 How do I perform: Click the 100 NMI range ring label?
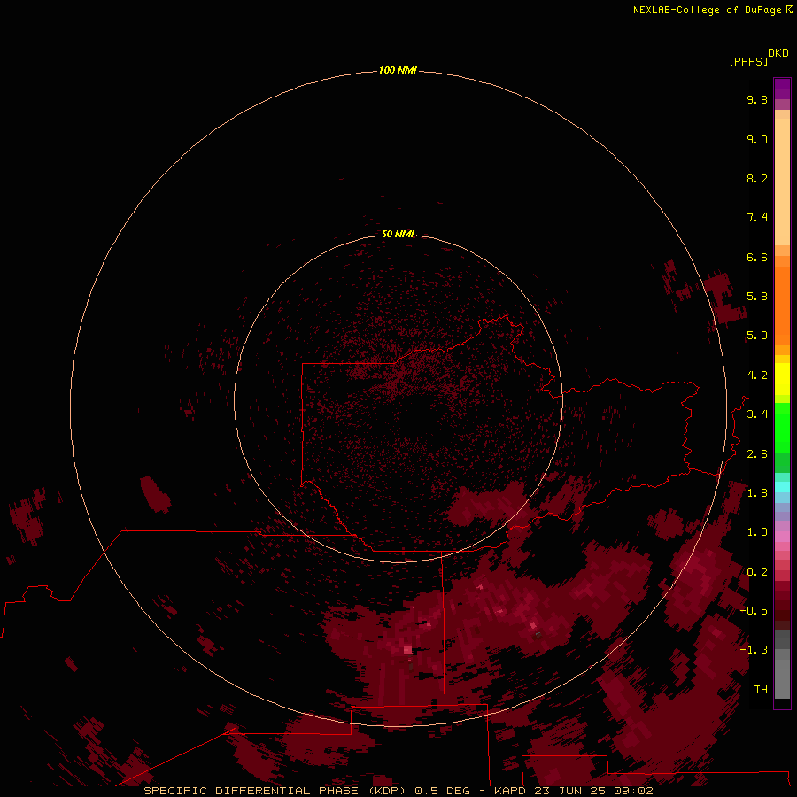point(398,70)
